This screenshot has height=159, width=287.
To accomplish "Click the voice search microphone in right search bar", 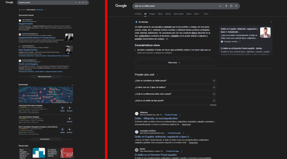I will tap(226, 6).
